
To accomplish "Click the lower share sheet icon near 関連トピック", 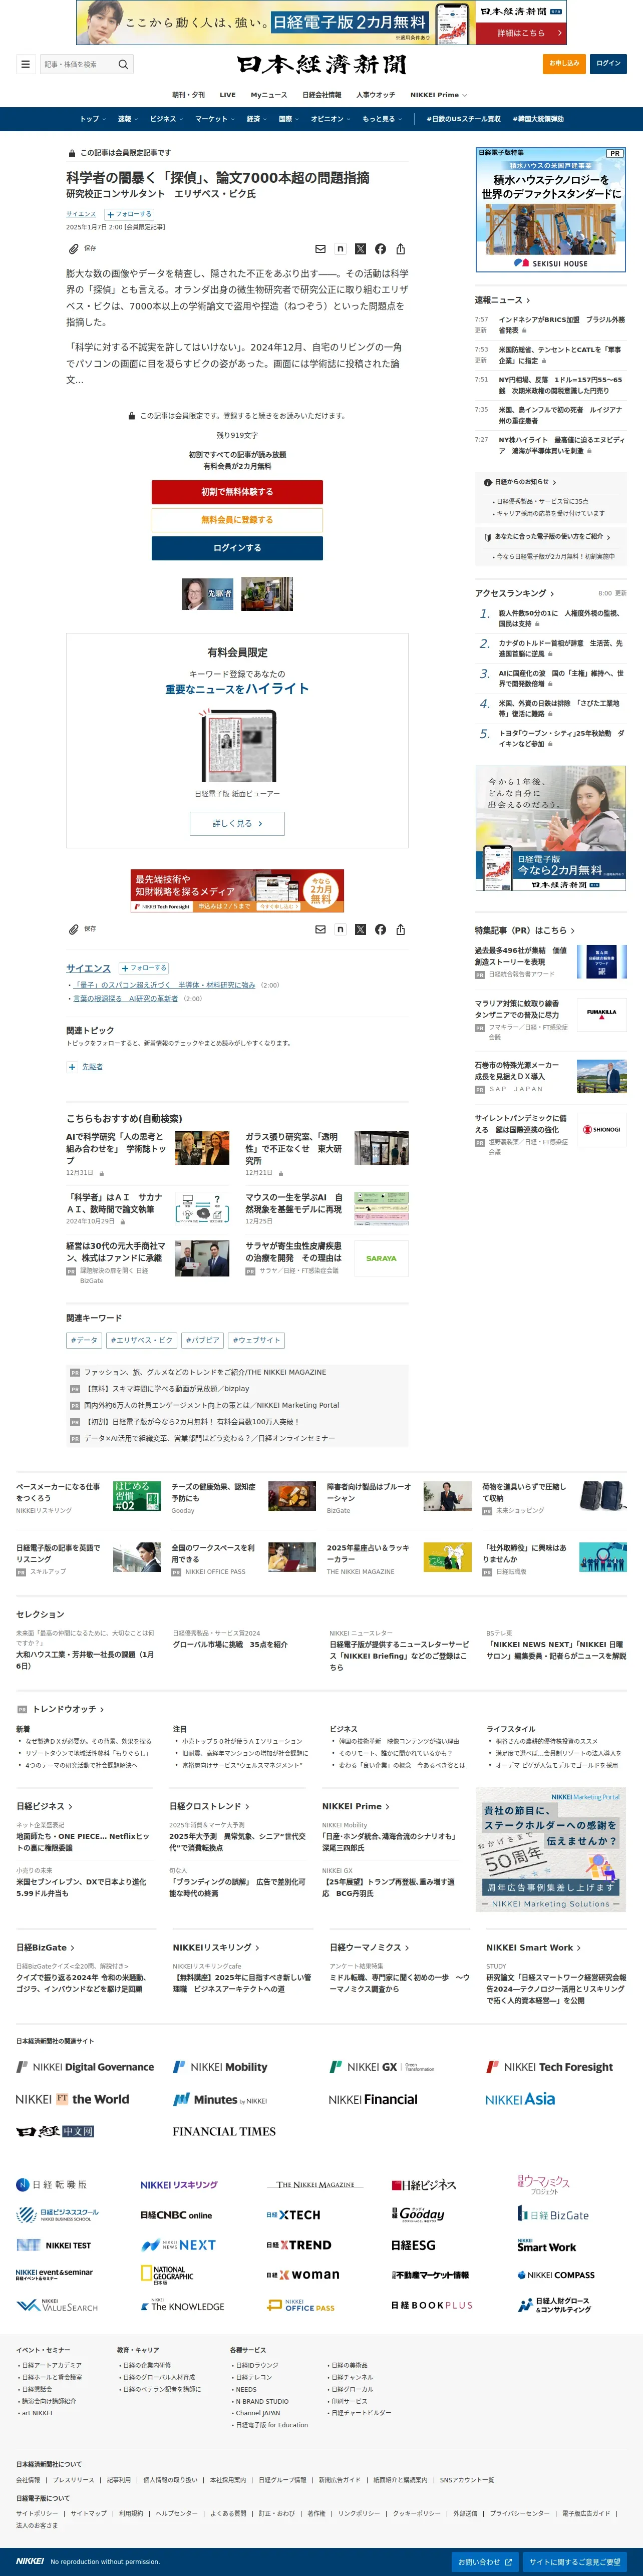I will point(400,929).
